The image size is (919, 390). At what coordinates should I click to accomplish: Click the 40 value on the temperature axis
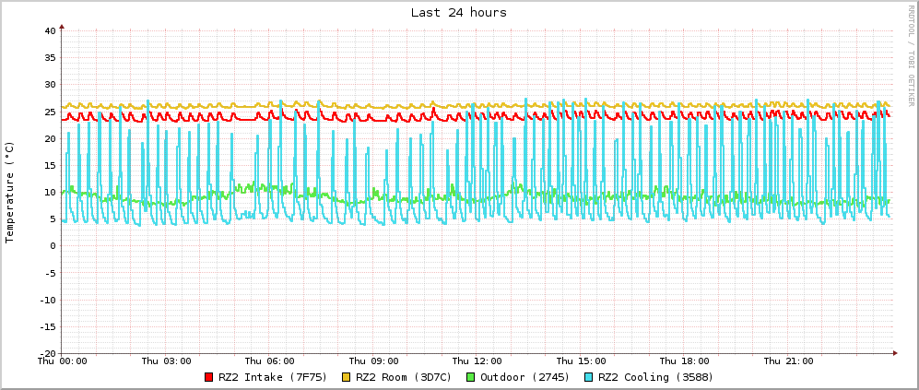pos(51,30)
